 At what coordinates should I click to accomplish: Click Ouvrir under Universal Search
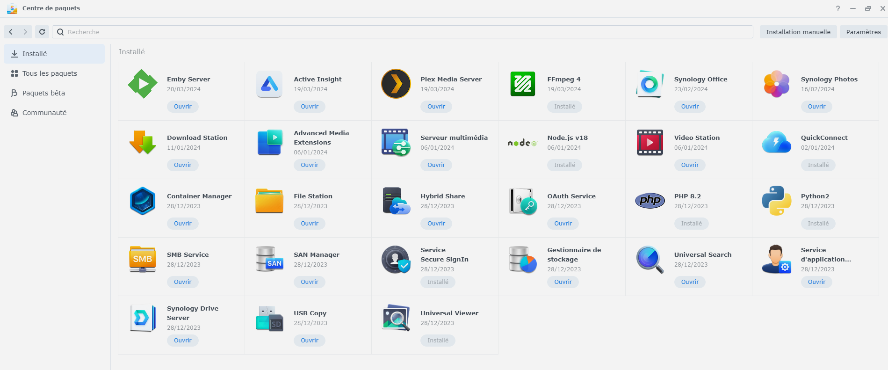click(690, 282)
